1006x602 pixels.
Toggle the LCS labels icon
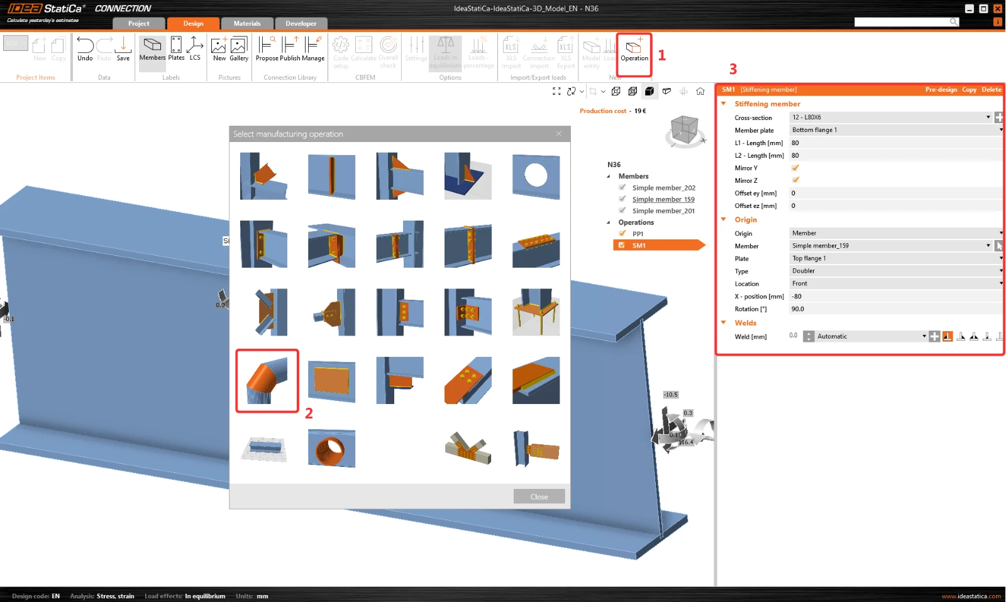pos(195,49)
